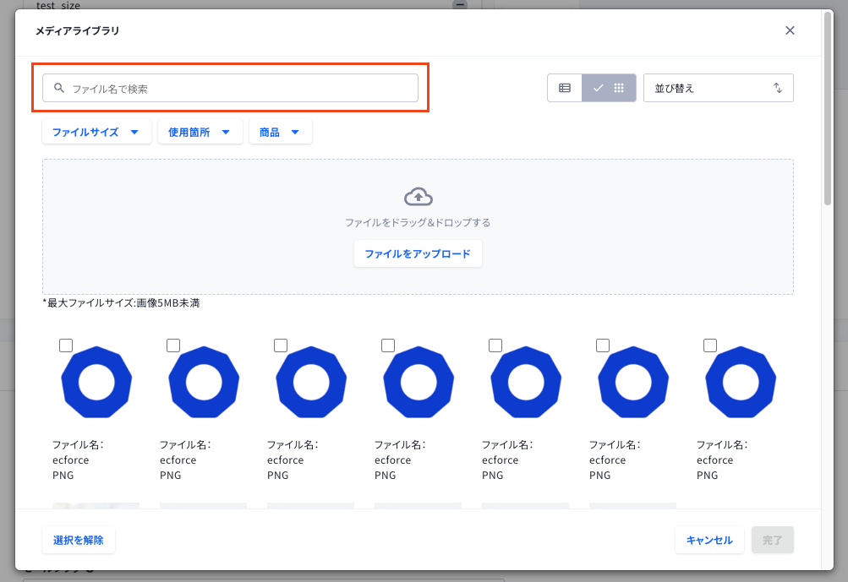The image size is (848, 582).
Task: Select the first ecforce thumbnail image
Action: click(96, 382)
